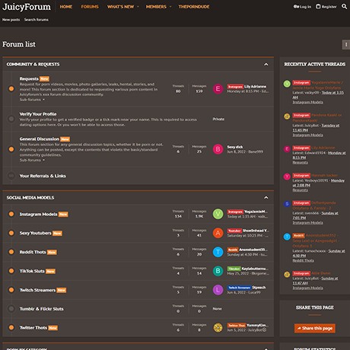
Task: Click the grey status icon beside Tumblr & Flickr row
Action: (x=11, y=309)
